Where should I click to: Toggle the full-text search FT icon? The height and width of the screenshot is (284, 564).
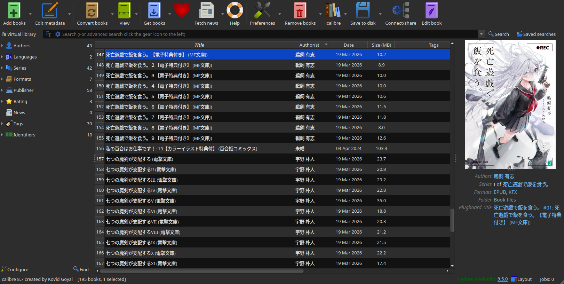[x=49, y=34]
